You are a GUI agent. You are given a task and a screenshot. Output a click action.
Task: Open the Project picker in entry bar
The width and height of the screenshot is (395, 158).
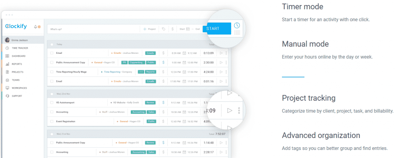point(149,29)
